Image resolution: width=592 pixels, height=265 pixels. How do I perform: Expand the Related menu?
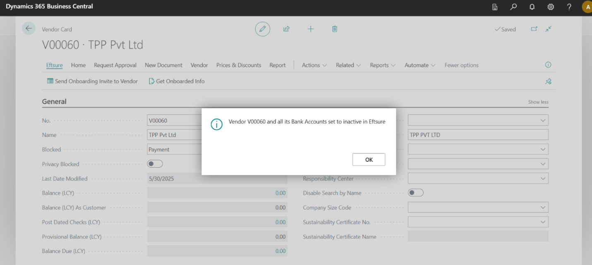coord(348,65)
